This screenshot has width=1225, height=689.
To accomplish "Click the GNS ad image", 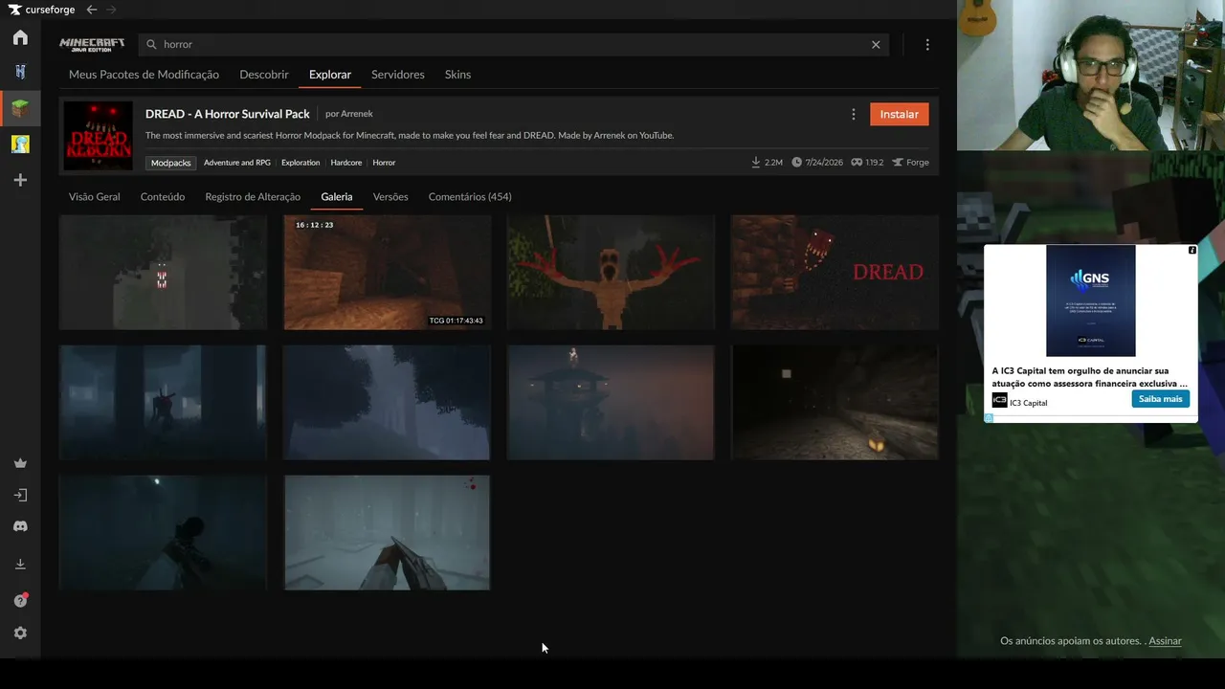I will (x=1091, y=300).
